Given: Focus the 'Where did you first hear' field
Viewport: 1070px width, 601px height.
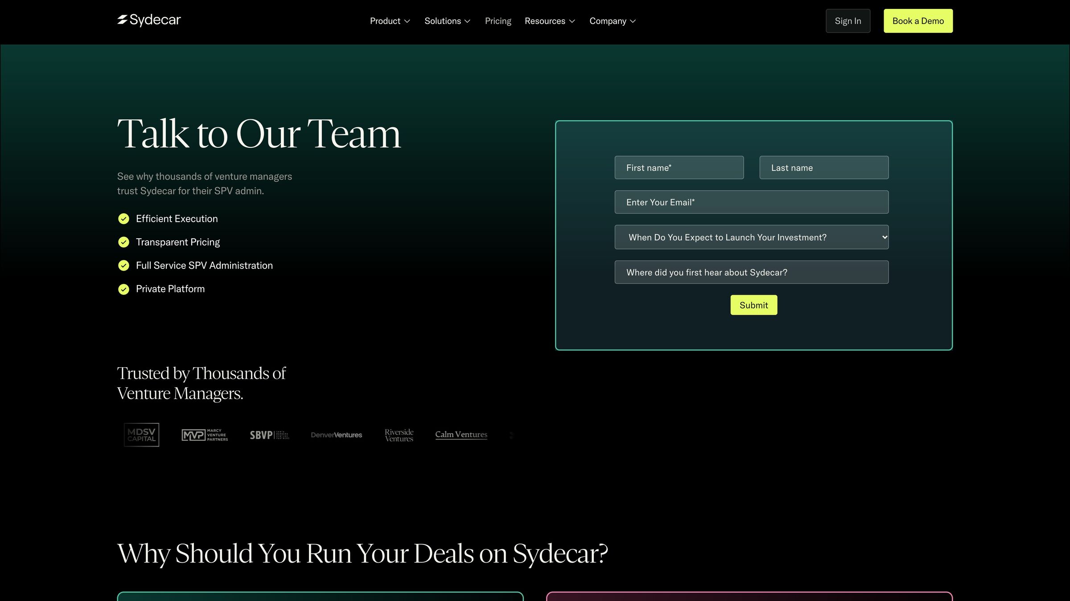Looking at the screenshot, I should [x=751, y=272].
